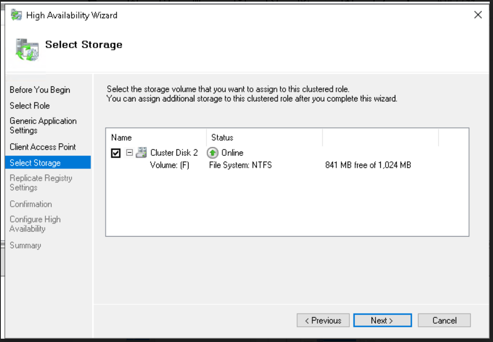Go to the Before You Begin step
This screenshot has width=493, height=342.
[40, 90]
